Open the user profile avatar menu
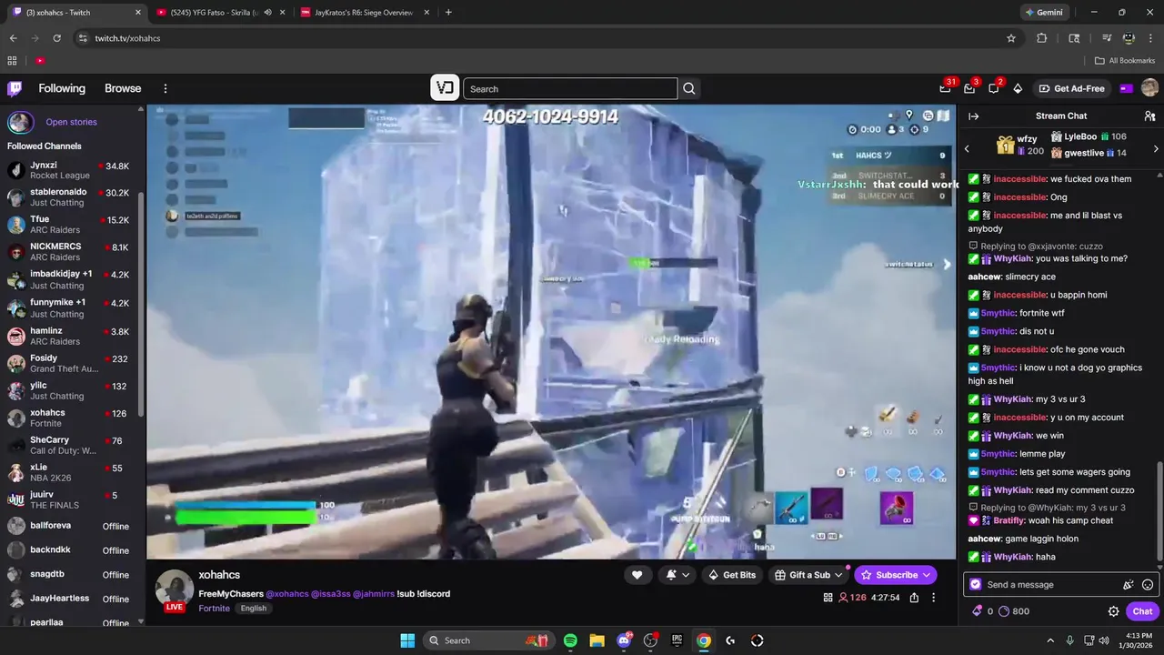Image resolution: width=1164 pixels, height=655 pixels. [x=1149, y=88]
